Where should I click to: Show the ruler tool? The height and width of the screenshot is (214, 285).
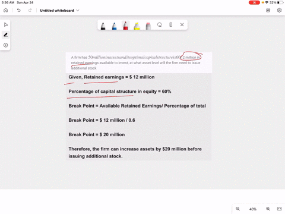pos(171,24)
